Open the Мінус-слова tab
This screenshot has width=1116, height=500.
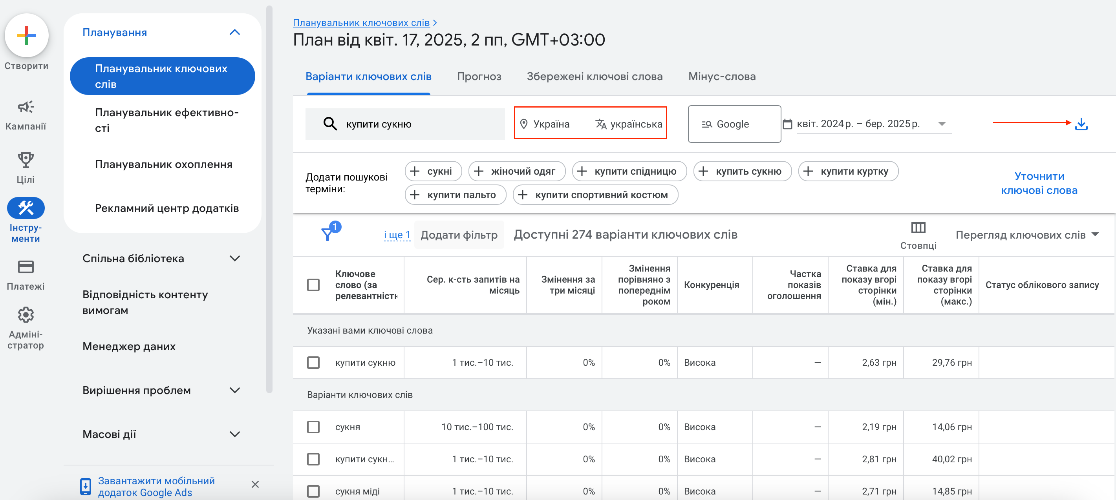click(722, 76)
